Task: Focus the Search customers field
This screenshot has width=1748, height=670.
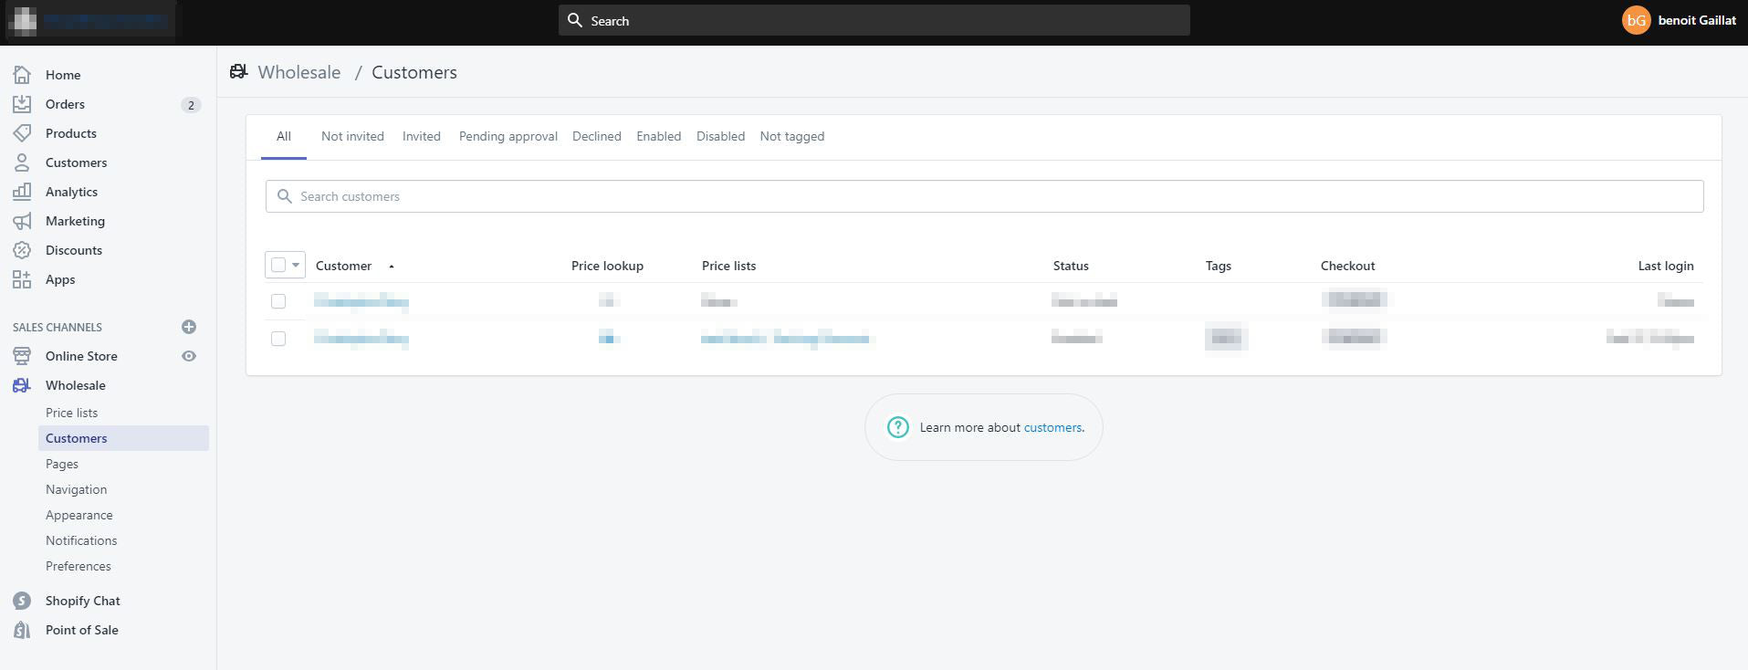Action: 984,196
